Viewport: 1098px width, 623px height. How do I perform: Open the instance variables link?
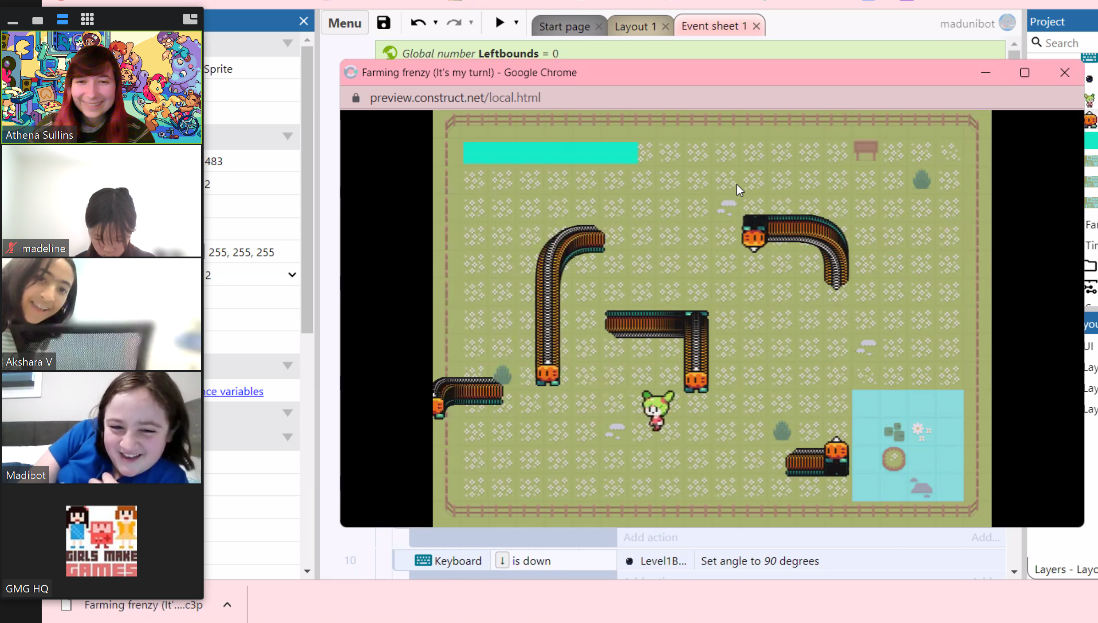click(234, 392)
